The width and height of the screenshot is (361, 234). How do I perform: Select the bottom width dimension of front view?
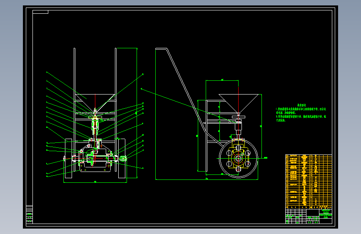95,182
